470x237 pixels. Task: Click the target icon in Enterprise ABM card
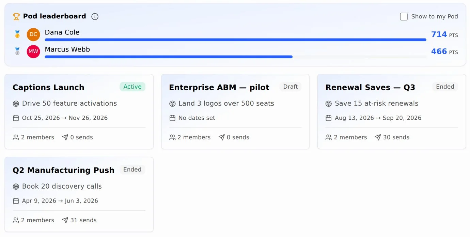tap(172, 104)
